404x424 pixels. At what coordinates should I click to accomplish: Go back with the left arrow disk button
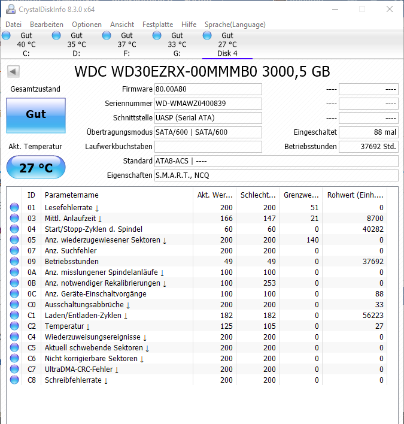(13, 72)
